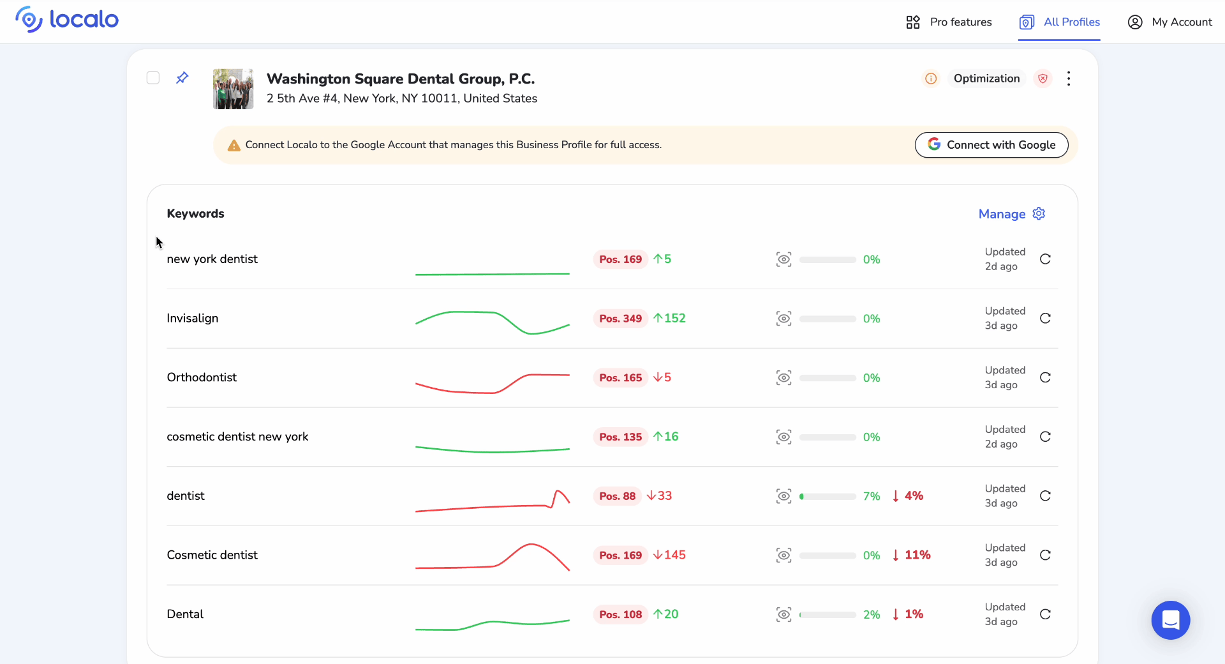Viewport: 1225px width, 664px height.
Task: Refresh the Orthodontist keyword ranking
Action: pos(1045,378)
